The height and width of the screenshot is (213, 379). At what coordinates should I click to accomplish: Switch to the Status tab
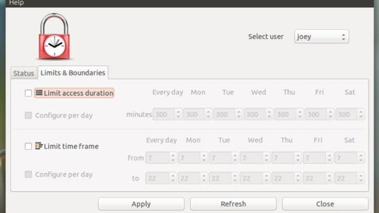point(24,73)
